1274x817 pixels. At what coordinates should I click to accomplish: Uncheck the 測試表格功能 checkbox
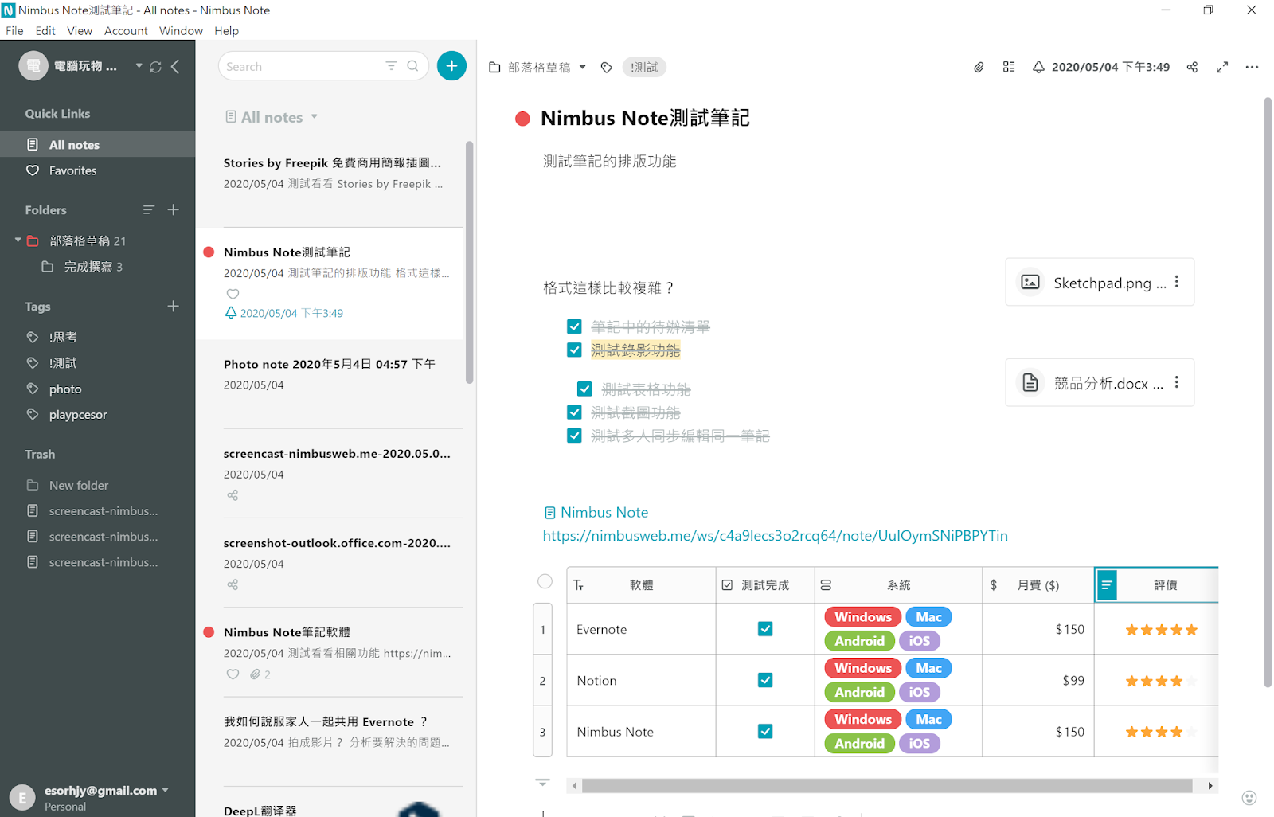click(584, 389)
